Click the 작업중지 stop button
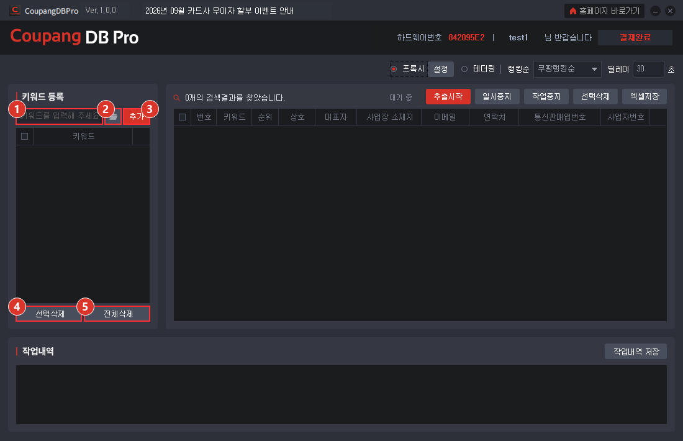Image resolution: width=683 pixels, height=441 pixels. [x=546, y=96]
